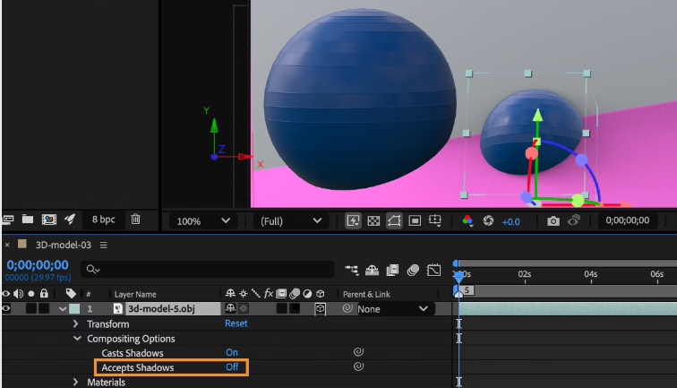Select the 3D-model-03 composition tab
Screen dimensions: 677x388
63,245
